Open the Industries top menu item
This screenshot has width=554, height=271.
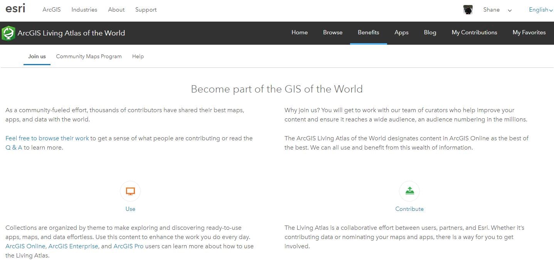(x=84, y=10)
